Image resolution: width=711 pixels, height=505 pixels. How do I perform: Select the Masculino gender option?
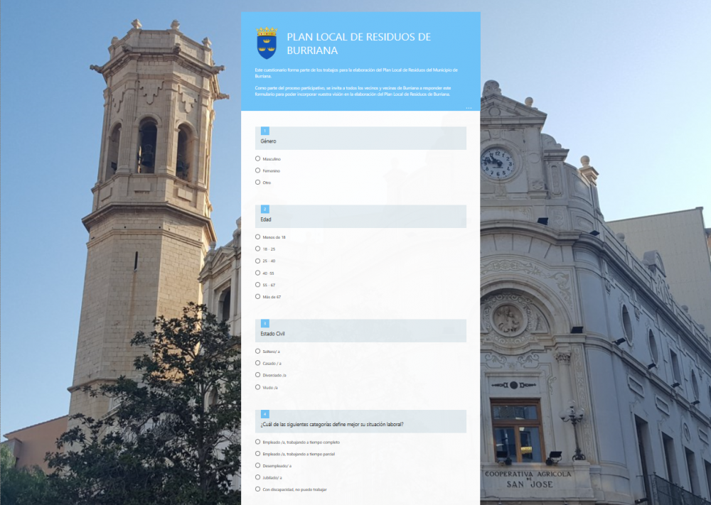click(258, 158)
